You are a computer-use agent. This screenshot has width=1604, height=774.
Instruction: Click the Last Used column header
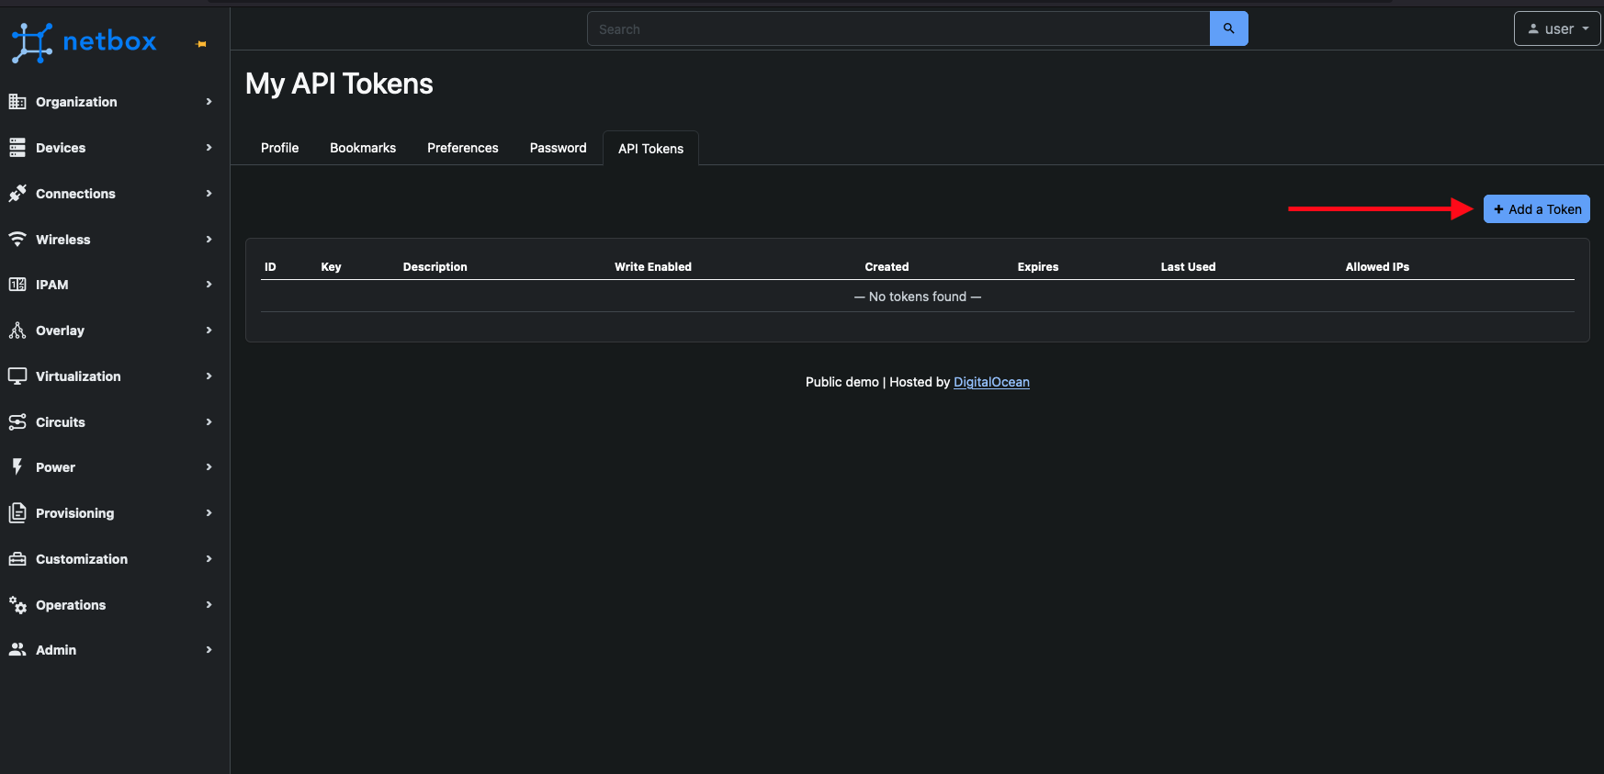pyautogui.click(x=1188, y=267)
